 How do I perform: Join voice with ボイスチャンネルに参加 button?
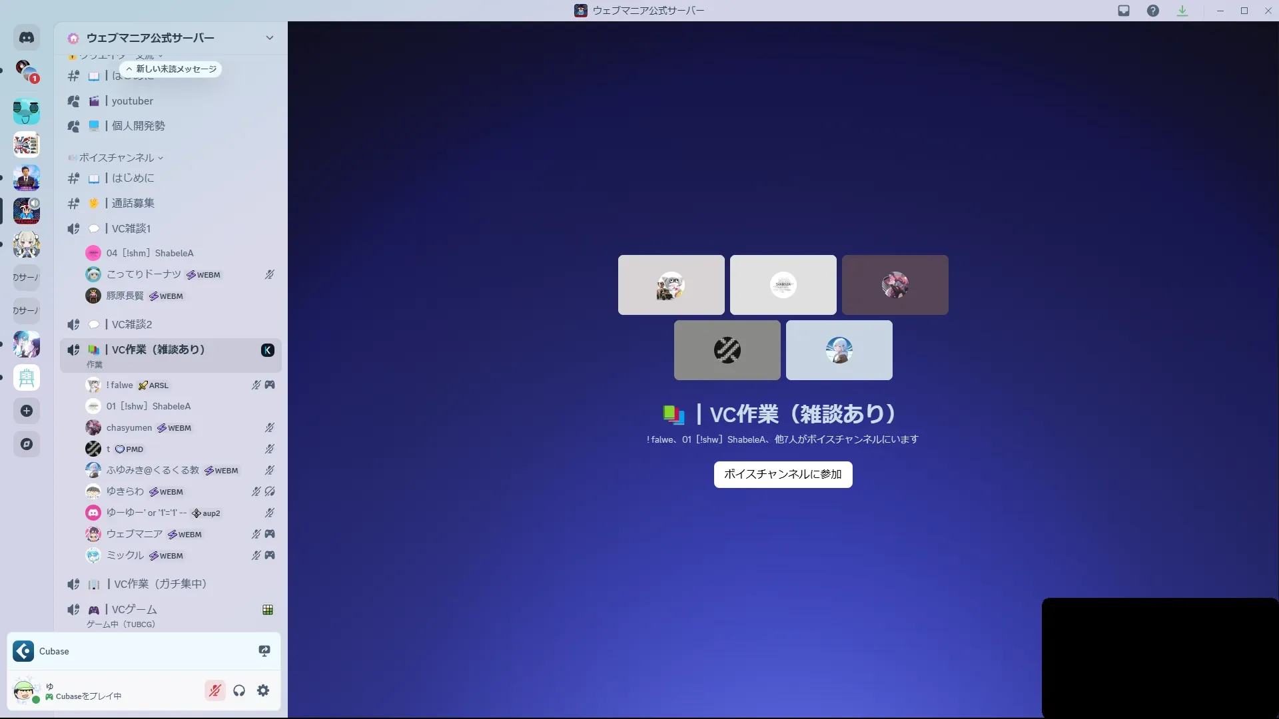click(783, 474)
